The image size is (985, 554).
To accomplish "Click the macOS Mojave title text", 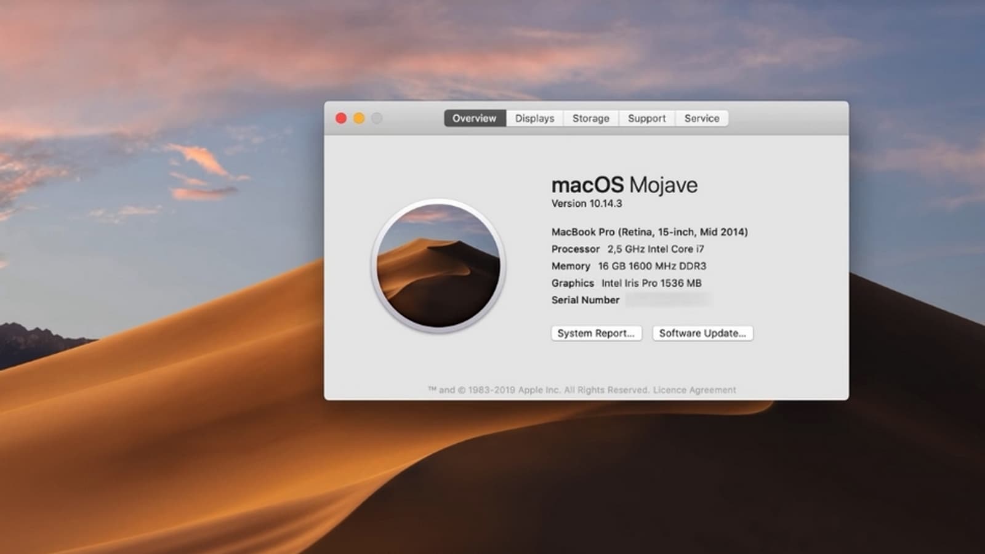I will 624,185.
